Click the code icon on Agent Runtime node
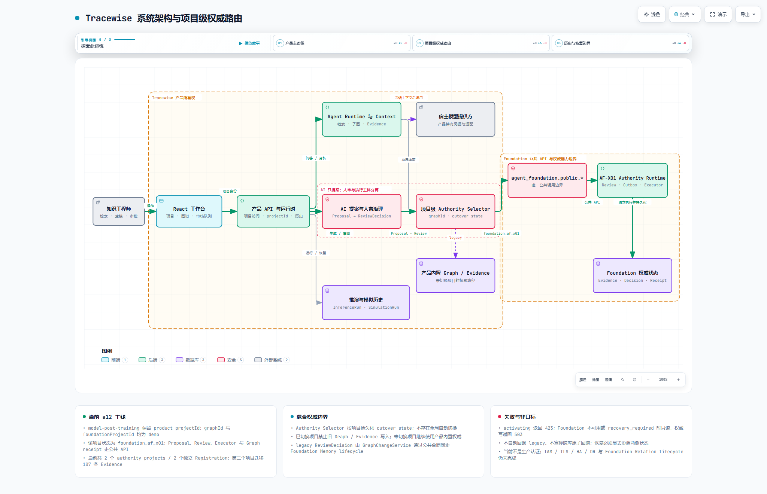This screenshot has width=767, height=494. click(327, 107)
